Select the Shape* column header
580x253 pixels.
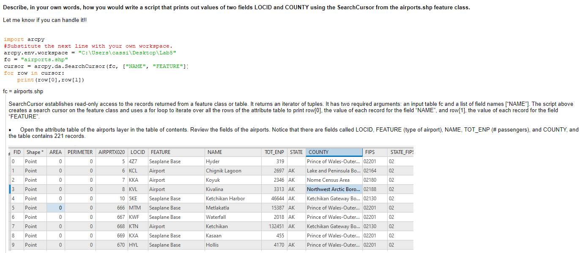click(34, 152)
